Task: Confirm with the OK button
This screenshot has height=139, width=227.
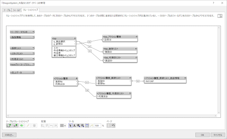Action: (x=203, y=135)
